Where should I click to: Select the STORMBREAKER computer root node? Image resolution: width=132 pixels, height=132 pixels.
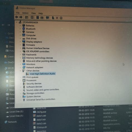click(x=30, y=23)
